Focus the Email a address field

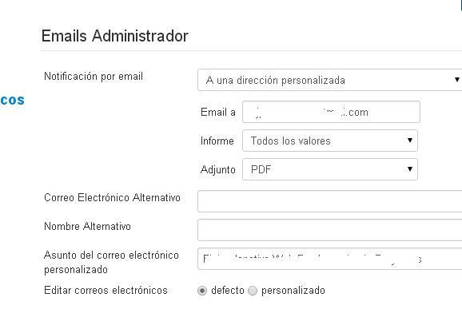coord(331,112)
